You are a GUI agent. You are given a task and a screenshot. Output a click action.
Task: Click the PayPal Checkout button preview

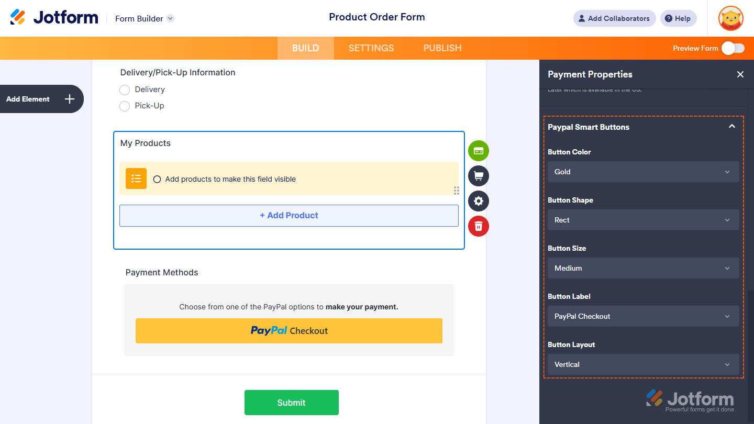[x=289, y=331]
